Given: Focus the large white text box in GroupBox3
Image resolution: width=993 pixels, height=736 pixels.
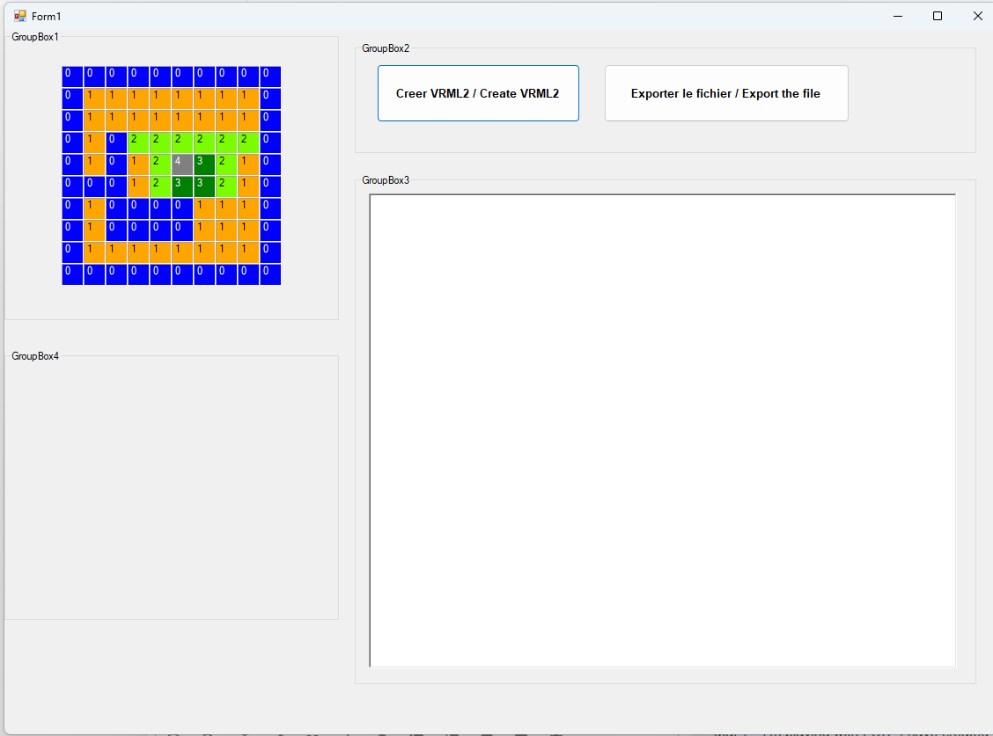Looking at the screenshot, I should (662, 430).
